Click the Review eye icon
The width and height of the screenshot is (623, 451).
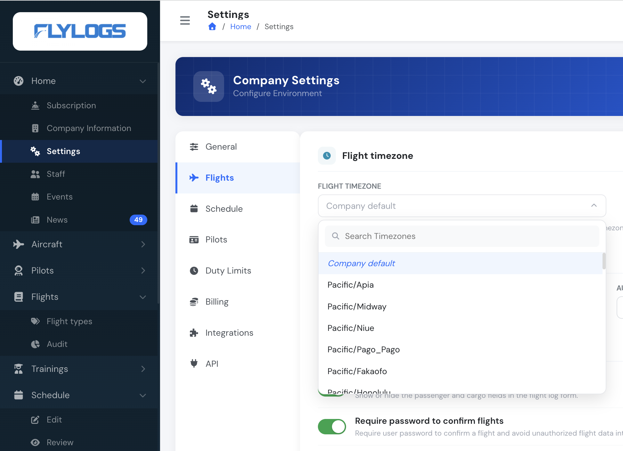(35, 442)
